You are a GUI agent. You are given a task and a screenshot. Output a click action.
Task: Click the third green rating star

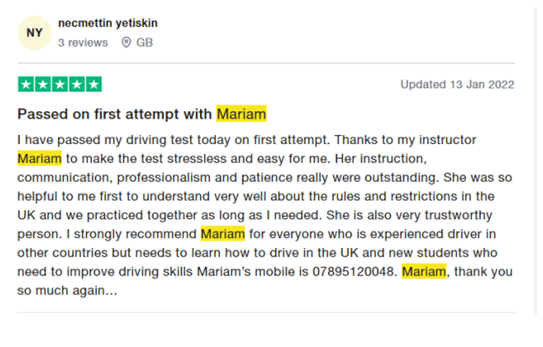click(x=60, y=85)
